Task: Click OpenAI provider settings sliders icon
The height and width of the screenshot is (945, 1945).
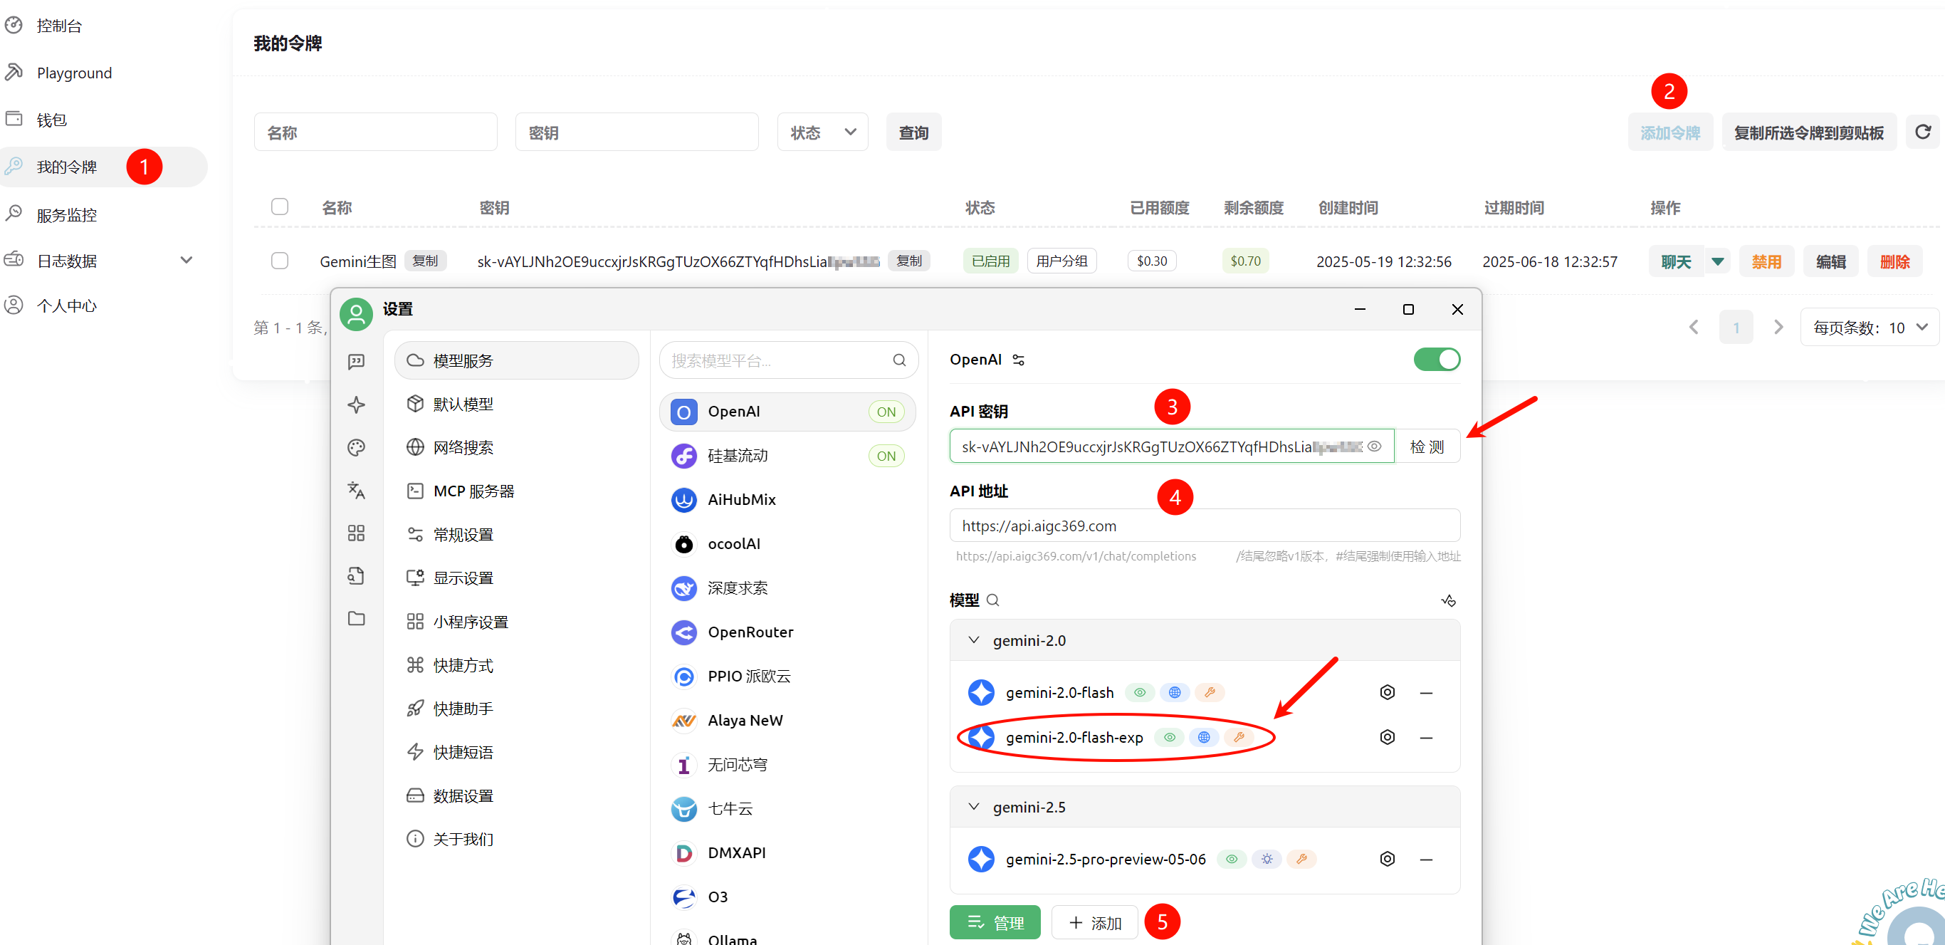Action: point(1019,360)
